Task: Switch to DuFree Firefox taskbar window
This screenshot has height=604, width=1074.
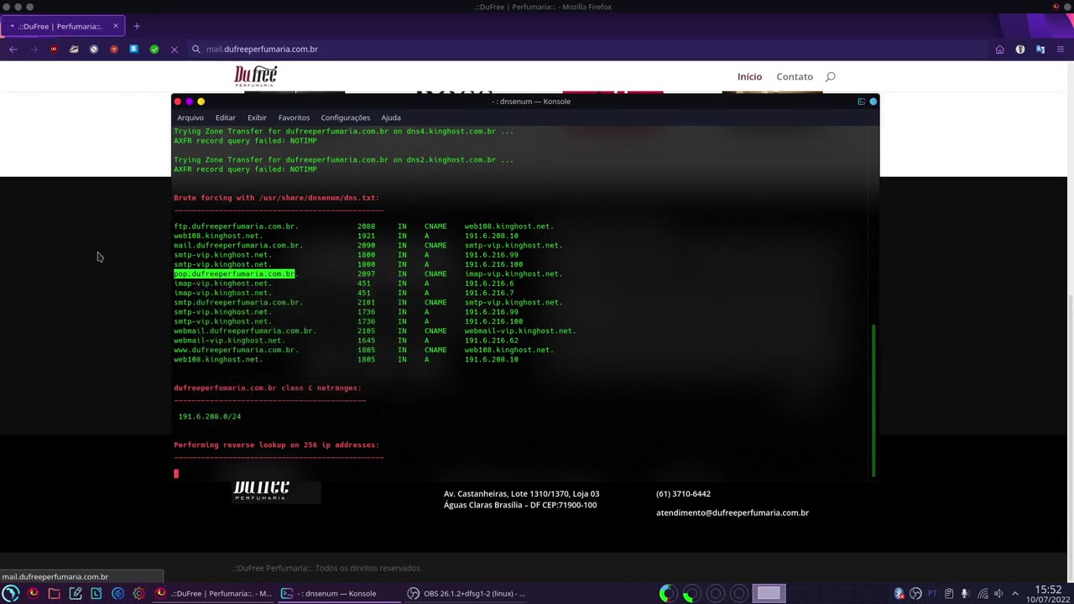Action: click(214, 593)
